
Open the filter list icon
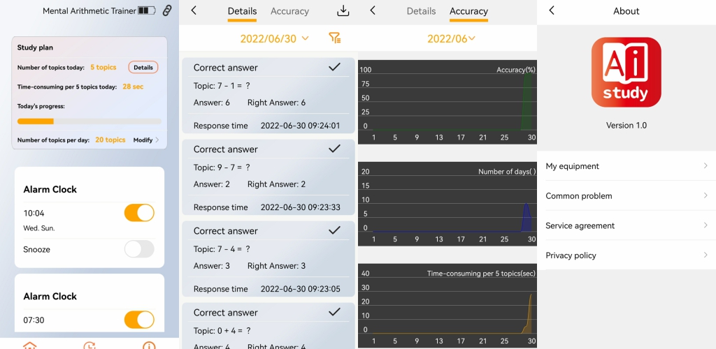pyautogui.click(x=335, y=38)
